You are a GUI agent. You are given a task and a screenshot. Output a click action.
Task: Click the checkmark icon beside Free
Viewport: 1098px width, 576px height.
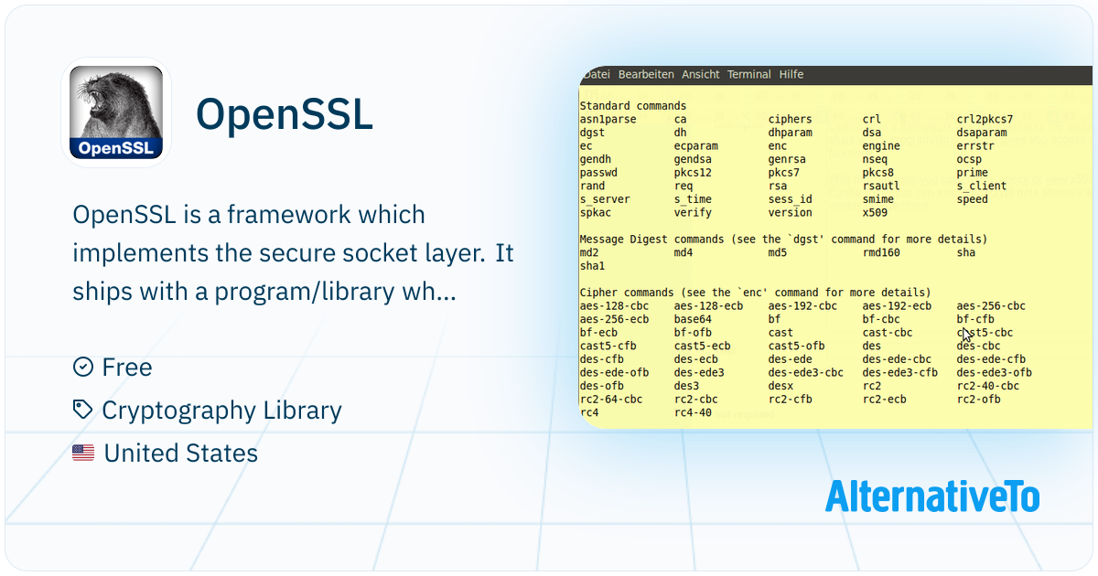(82, 367)
